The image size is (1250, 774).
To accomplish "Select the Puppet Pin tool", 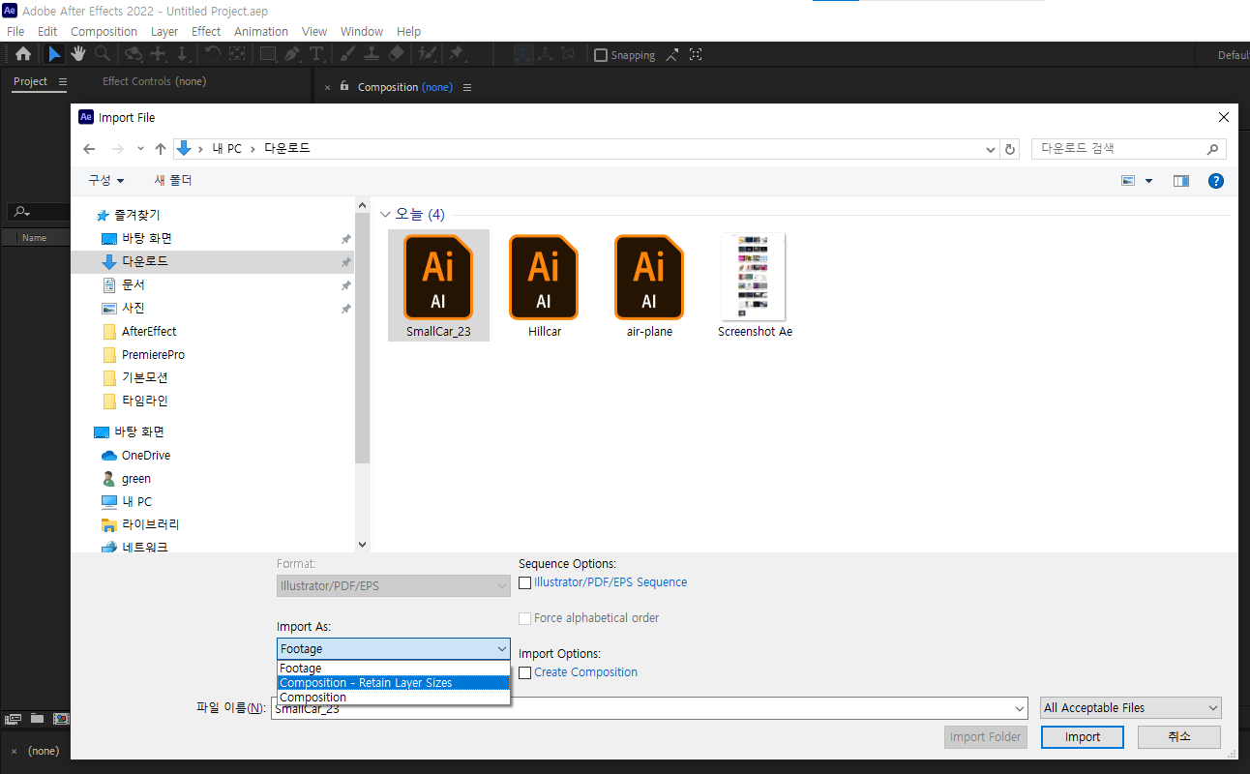I will (x=457, y=55).
